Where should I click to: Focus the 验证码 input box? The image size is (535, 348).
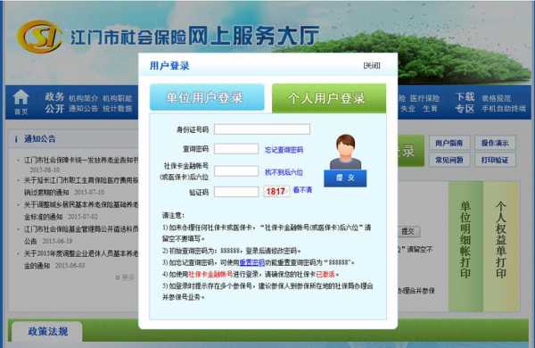click(236, 192)
